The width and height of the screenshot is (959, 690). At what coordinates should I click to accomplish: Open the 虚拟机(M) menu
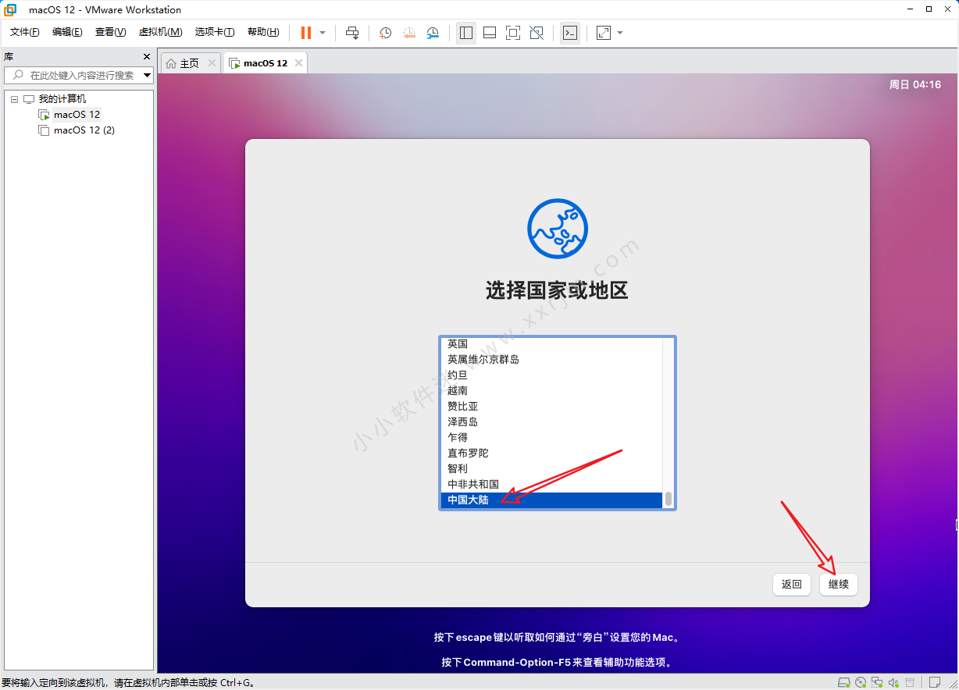[160, 32]
